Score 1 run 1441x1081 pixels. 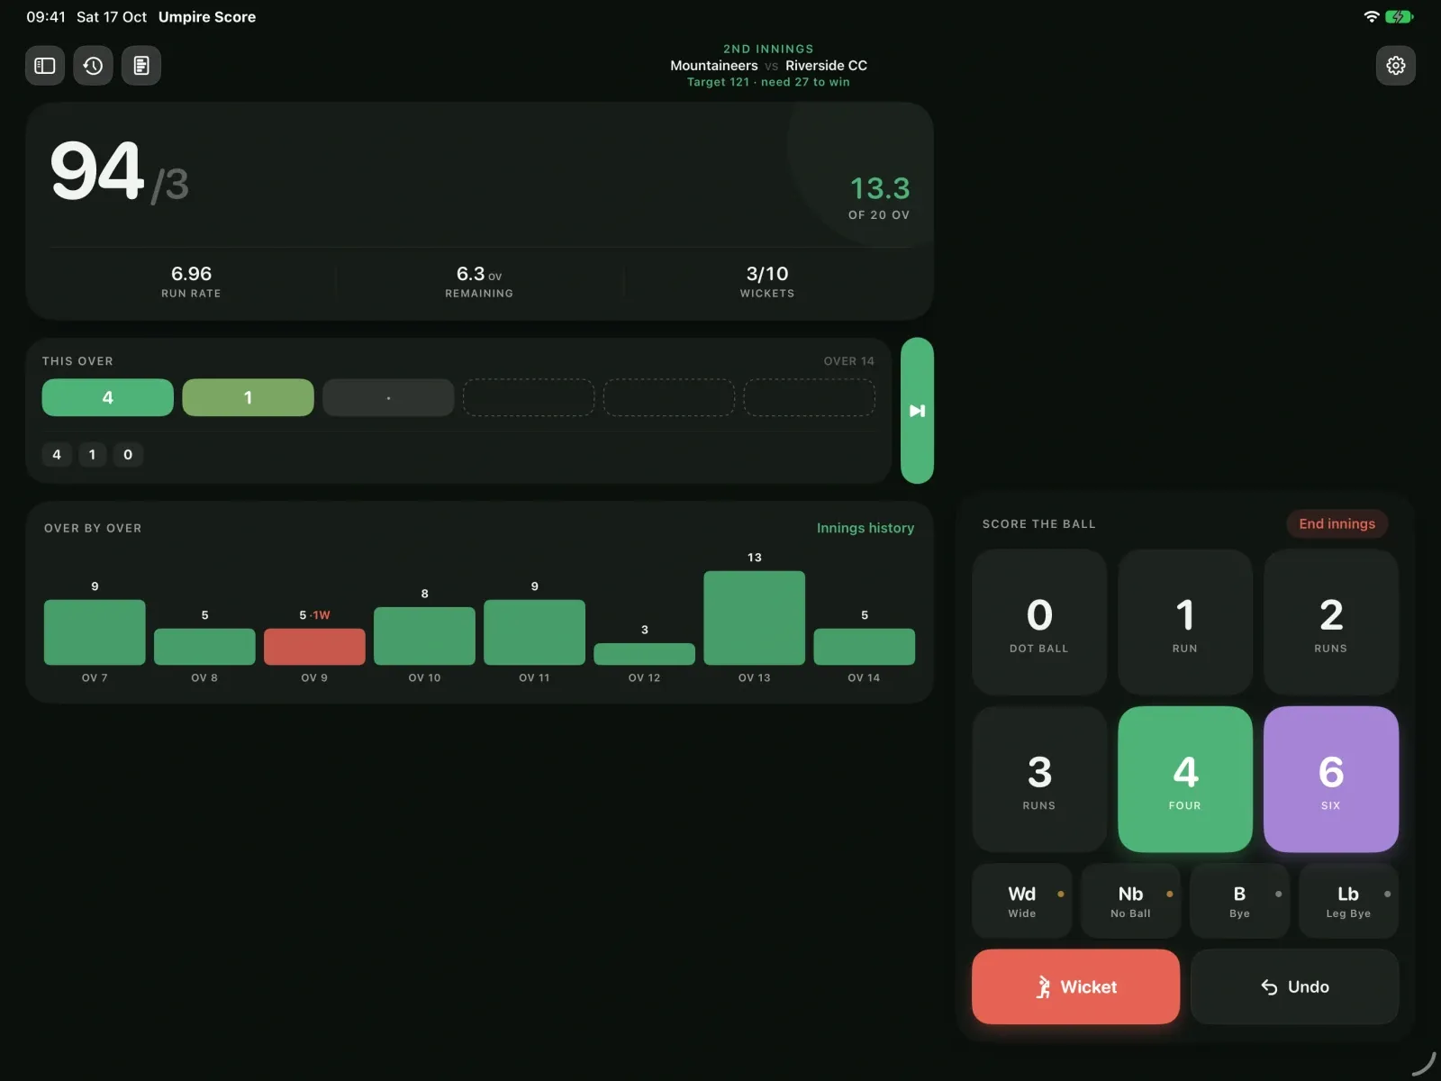(1185, 622)
